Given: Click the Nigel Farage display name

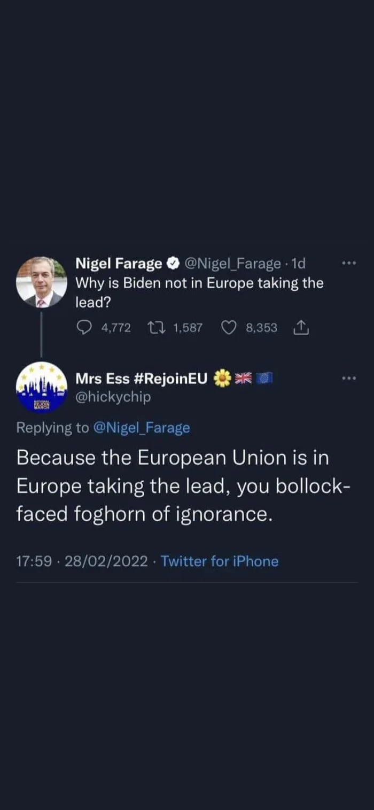Looking at the screenshot, I should pyautogui.click(x=119, y=264).
